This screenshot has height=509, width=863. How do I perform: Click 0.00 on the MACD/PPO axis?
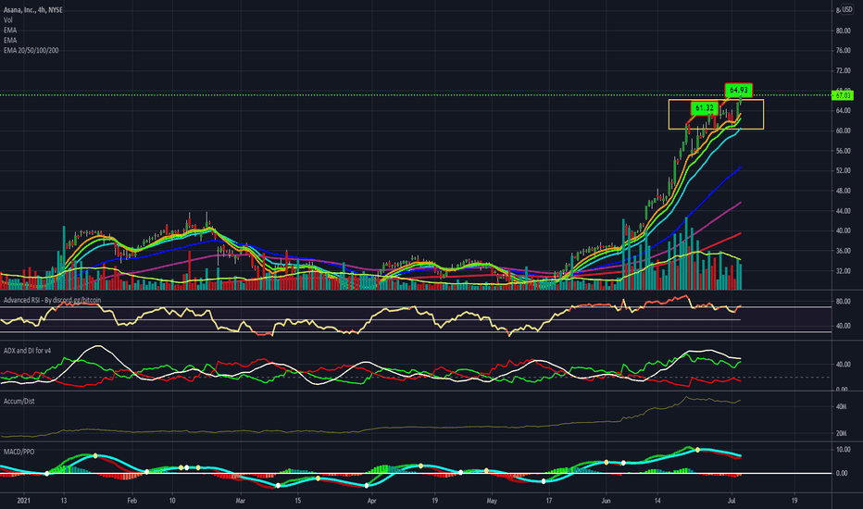[x=842, y=473]
